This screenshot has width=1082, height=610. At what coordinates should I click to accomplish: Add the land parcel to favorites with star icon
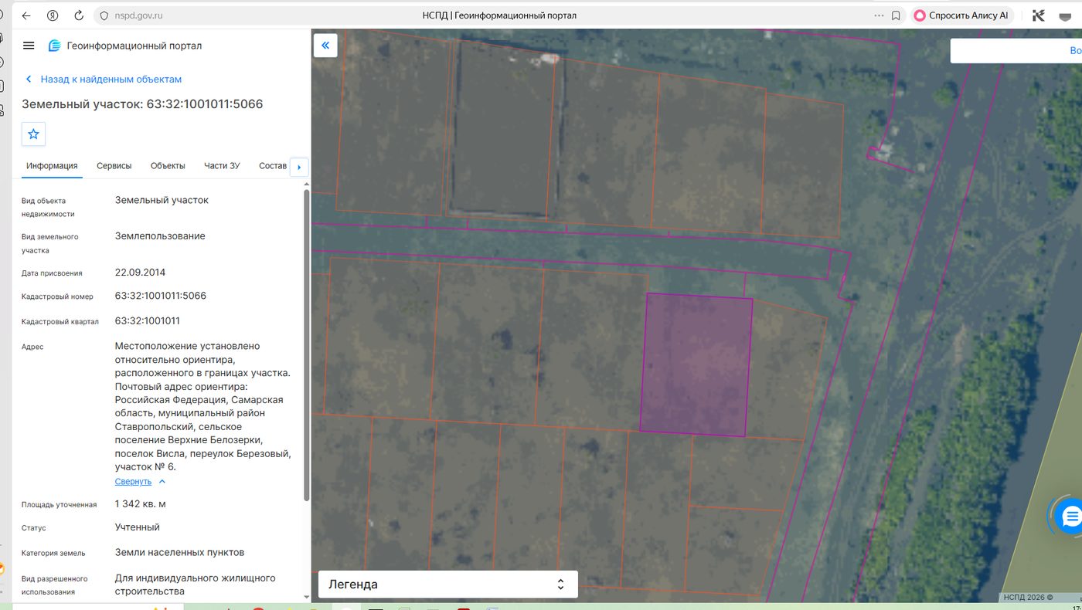click(x=33, y=134)
